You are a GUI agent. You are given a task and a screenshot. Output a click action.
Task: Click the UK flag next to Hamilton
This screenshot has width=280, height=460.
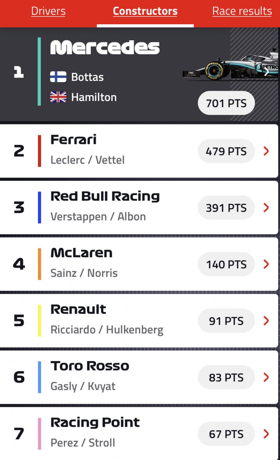(58, 97)
